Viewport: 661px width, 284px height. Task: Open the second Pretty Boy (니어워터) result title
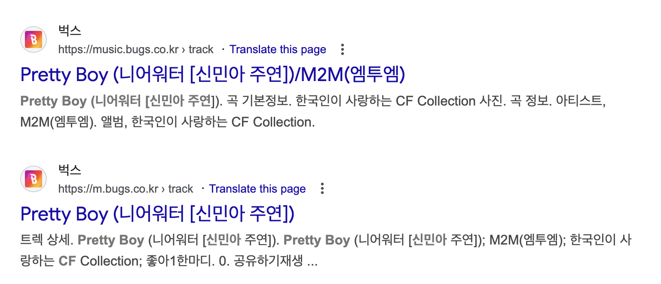pos(157,214)
